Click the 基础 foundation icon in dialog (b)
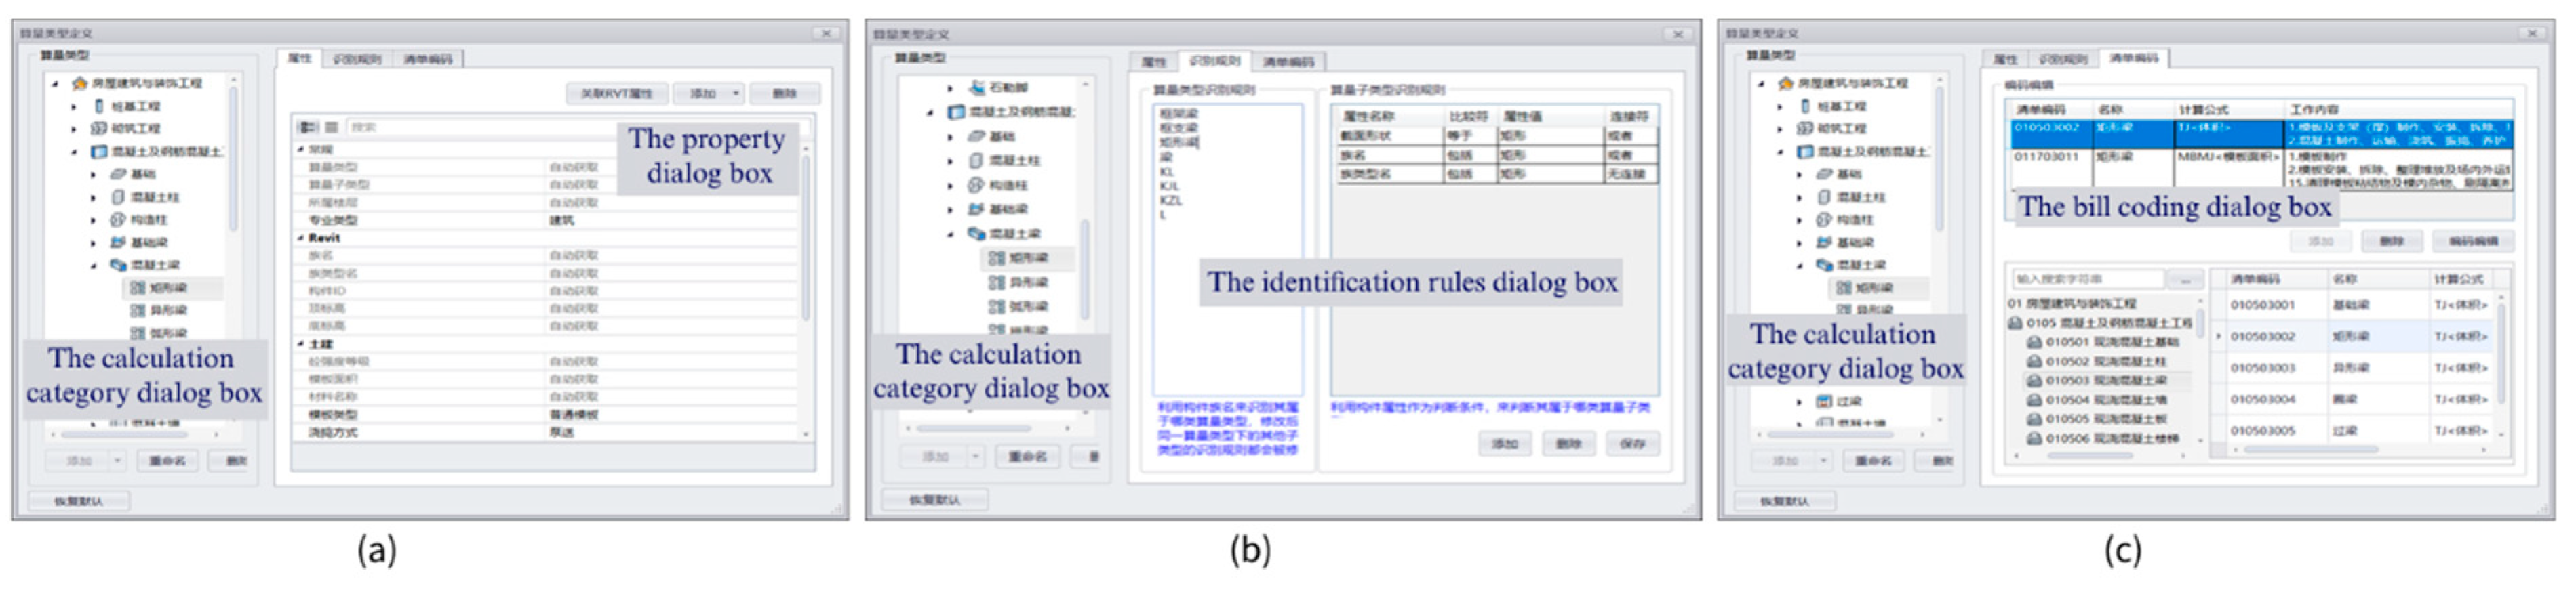The width and height of the screenshot is (2576, 590). [977, 135]
